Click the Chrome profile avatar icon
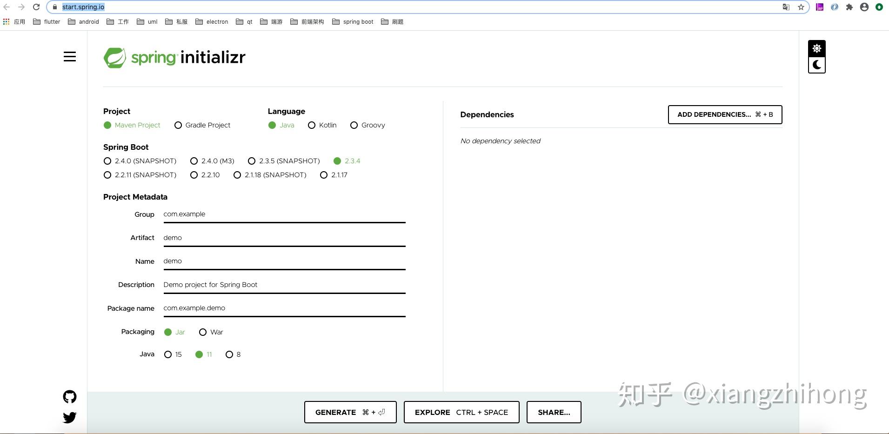The height and width of the screenshot is (434, 889). click(864, 7)
